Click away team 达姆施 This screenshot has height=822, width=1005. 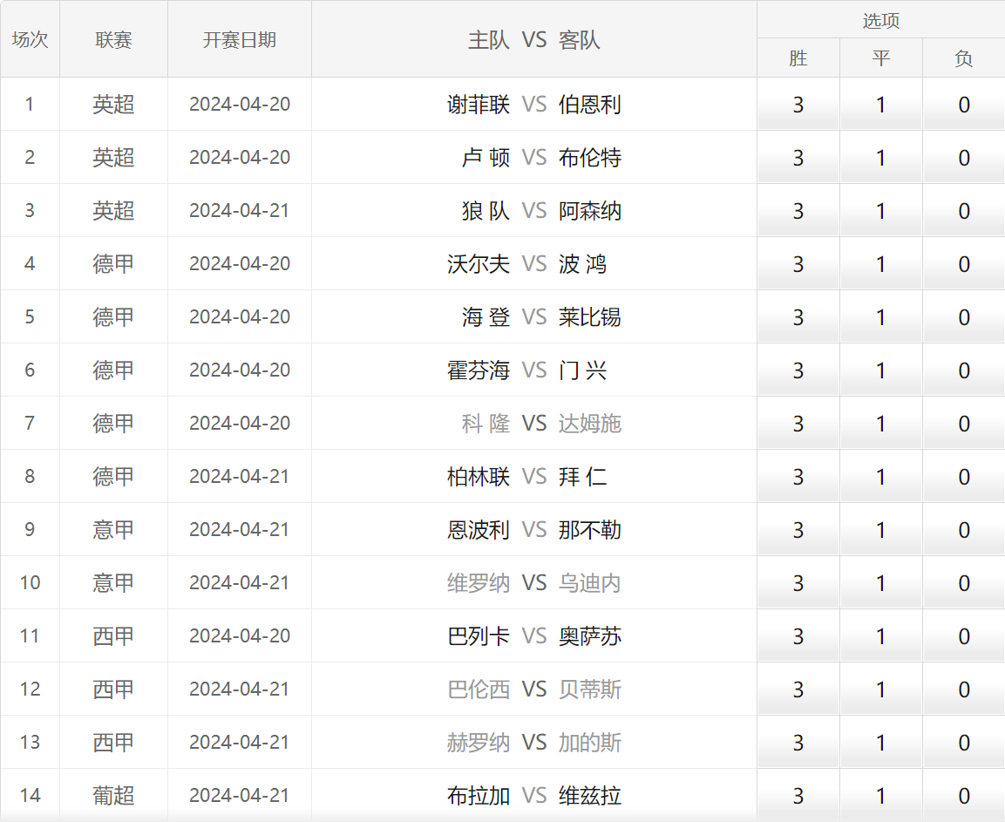pyautogui.click(x=590, y=424)
